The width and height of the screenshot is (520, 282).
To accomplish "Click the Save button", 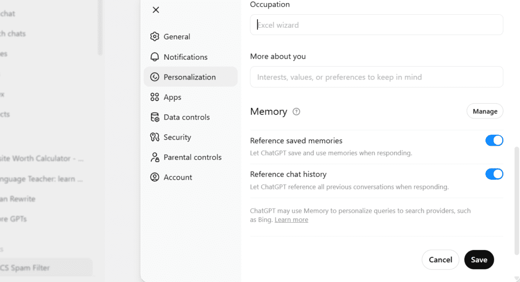I will pos(479,260).
